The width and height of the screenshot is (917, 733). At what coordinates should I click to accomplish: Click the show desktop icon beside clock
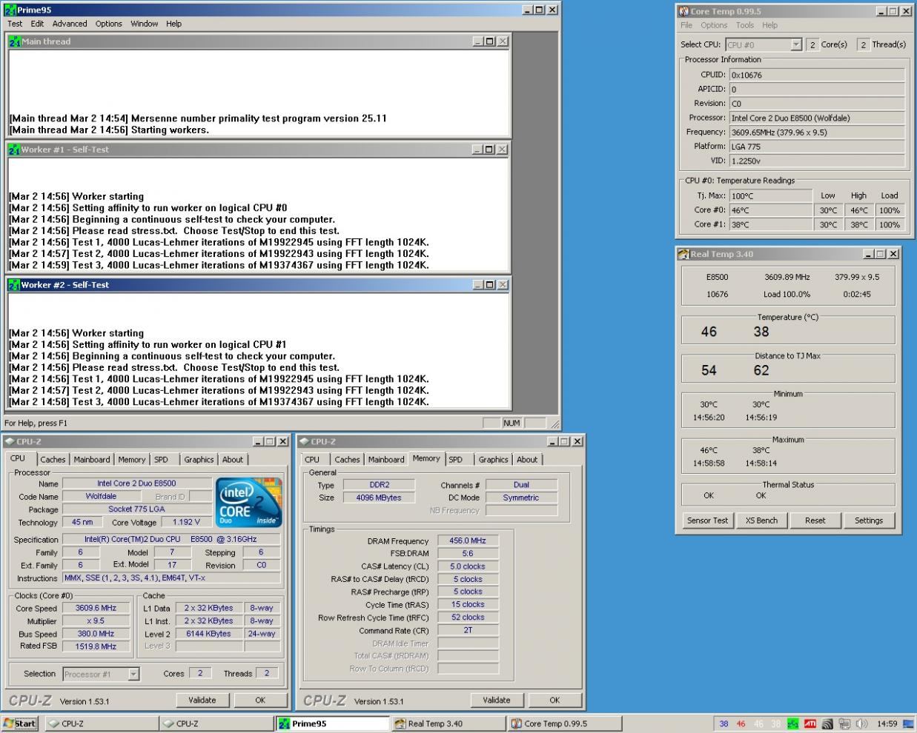(907, 723)
